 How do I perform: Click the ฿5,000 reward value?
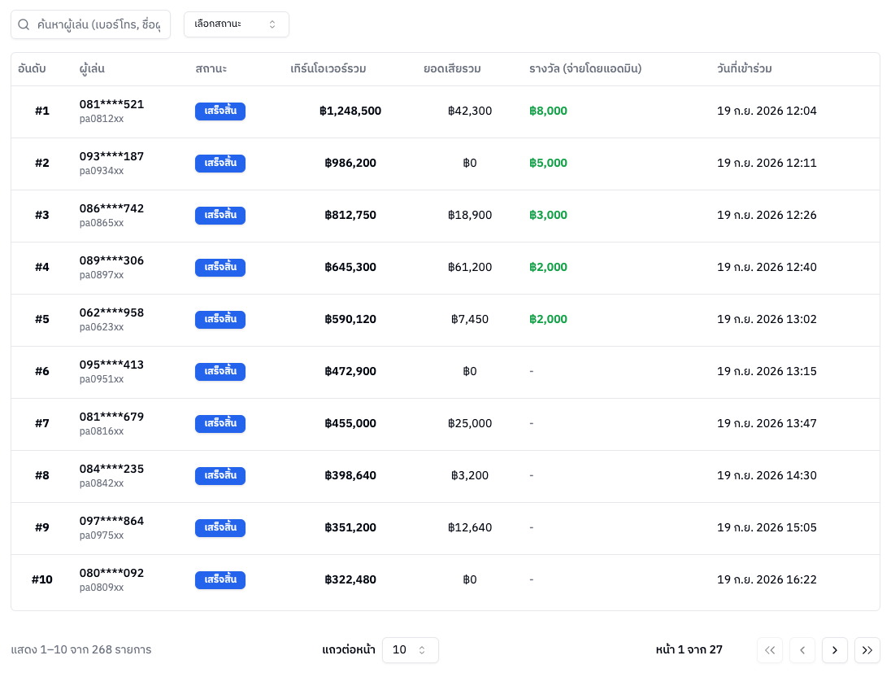point(549,164)
